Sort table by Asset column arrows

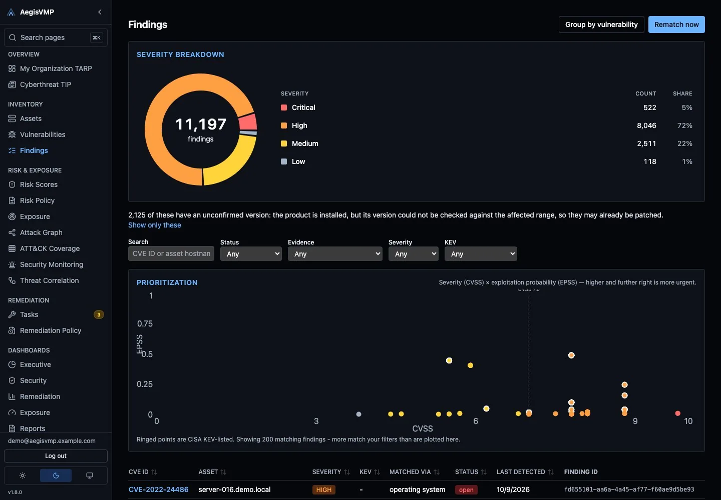(x=223, y=472)
